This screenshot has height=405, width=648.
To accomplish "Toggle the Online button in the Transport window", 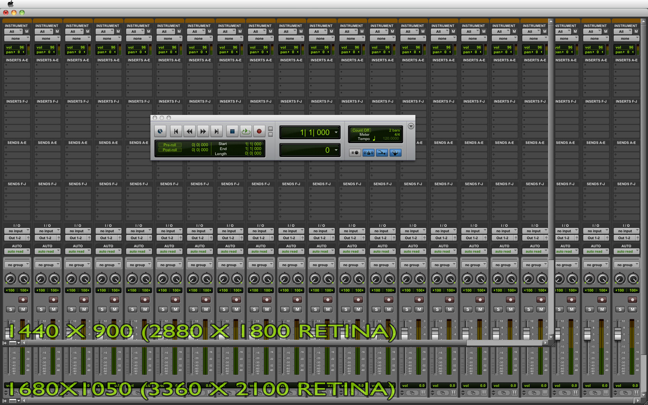I will point(160,132).
